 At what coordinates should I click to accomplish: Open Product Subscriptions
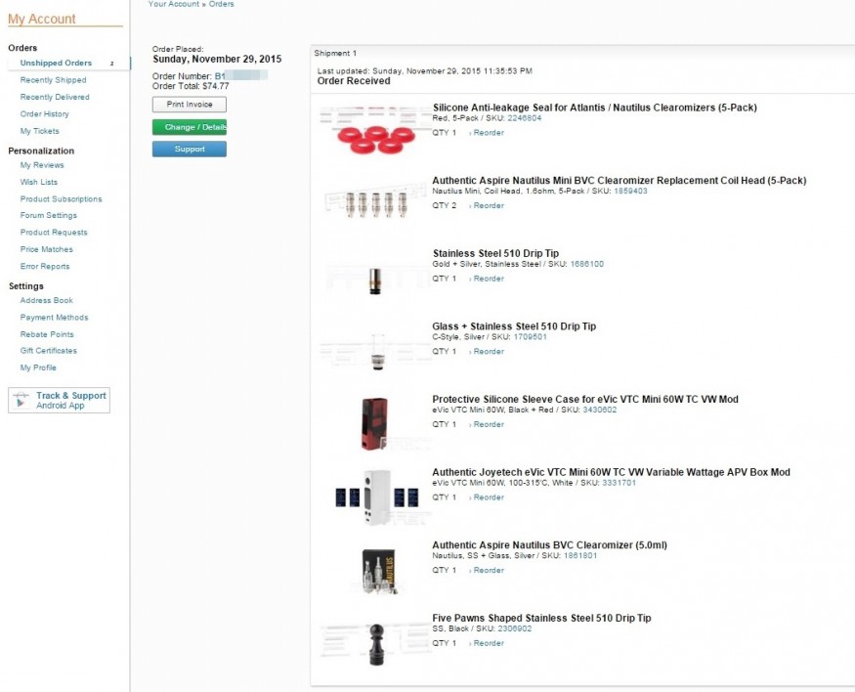click(61, 198)
